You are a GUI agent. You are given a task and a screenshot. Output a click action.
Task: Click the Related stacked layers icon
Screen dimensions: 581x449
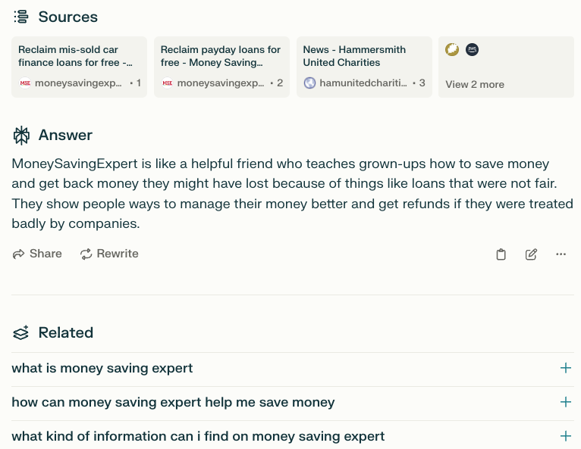pos(20,332)
